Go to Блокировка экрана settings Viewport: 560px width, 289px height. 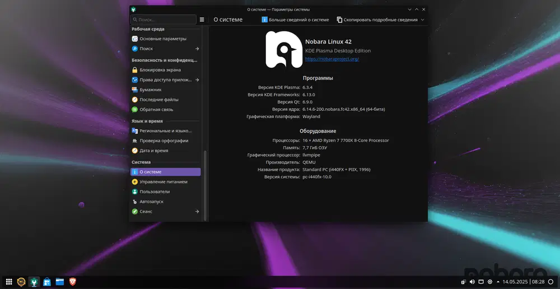[160, 70]
